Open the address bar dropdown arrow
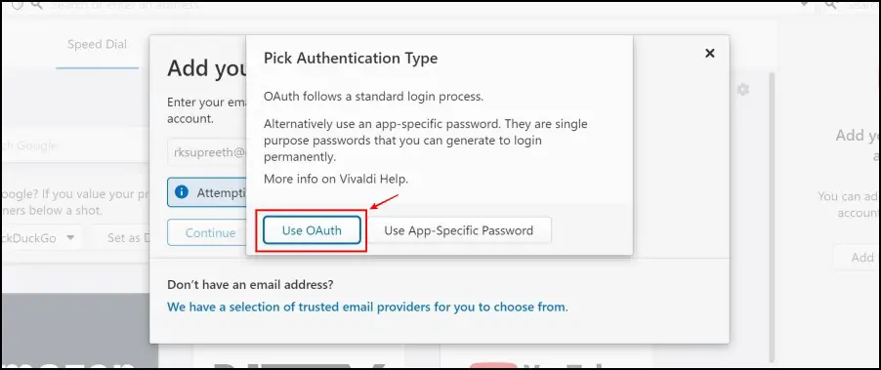Screen dimensions: 881x370 (x=805, y=5)
